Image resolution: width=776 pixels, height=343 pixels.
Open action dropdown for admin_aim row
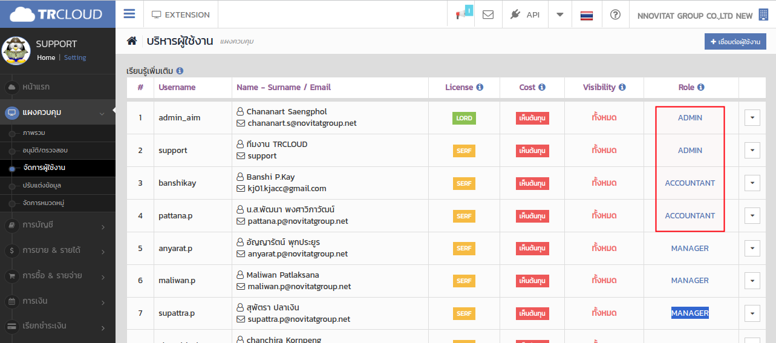point(752,117)
